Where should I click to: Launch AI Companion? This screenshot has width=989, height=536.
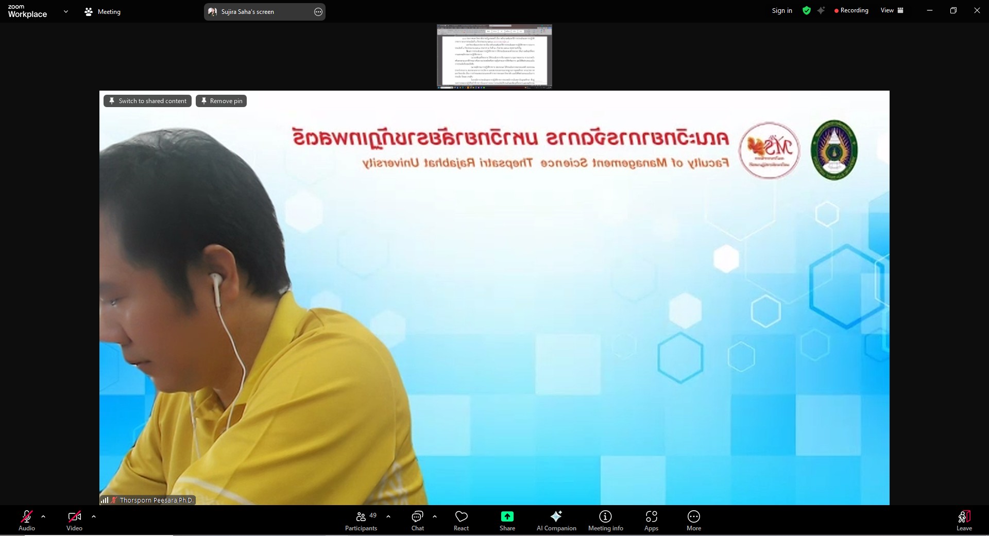click(556, 520)
